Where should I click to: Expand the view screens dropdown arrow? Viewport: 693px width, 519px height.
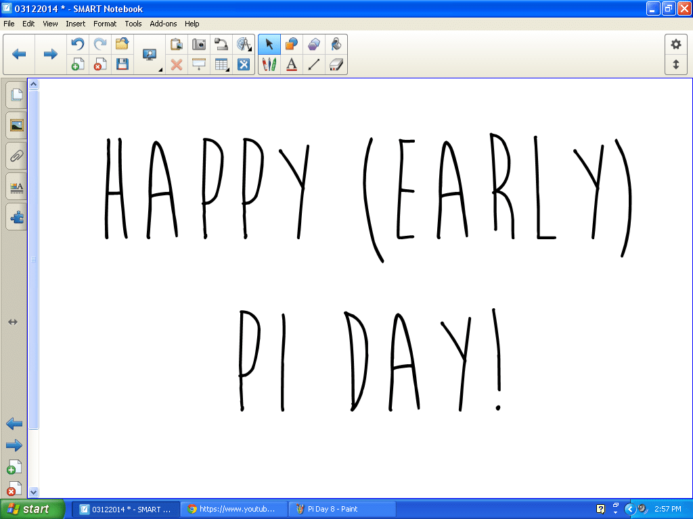coord(160,70)
